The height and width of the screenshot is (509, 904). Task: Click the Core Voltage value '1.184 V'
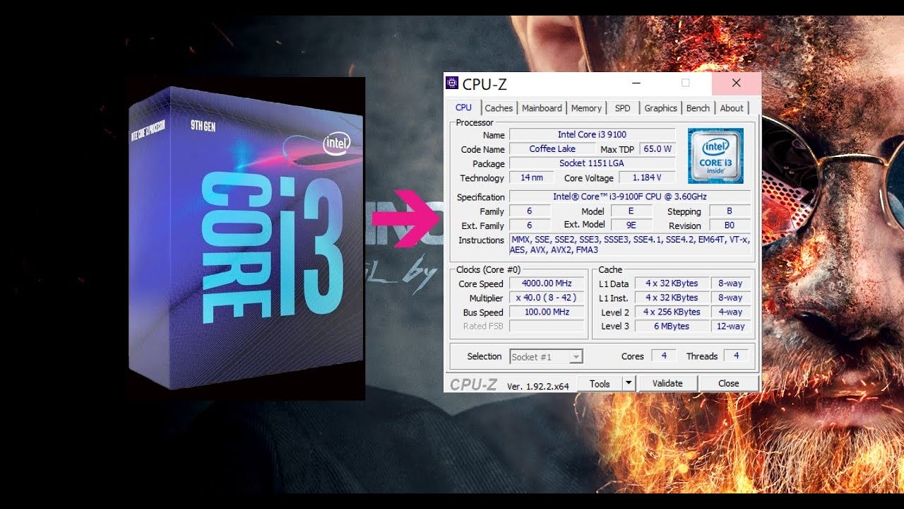coord(647,177)
